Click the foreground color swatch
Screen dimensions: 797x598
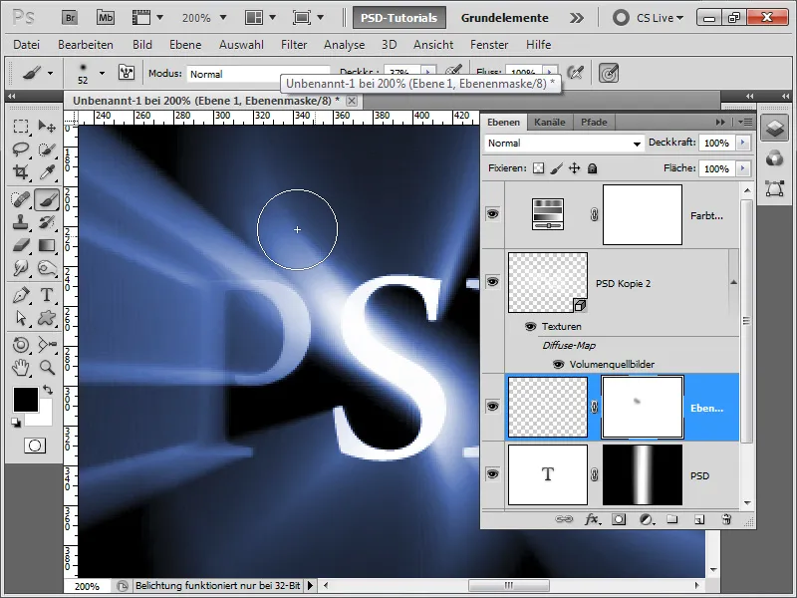pyautogui.click(x=26, y=400)
